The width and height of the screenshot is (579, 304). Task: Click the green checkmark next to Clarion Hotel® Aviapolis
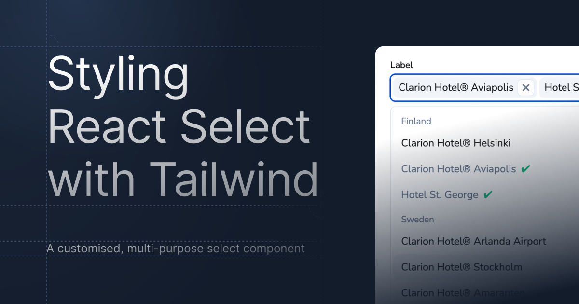526,169
